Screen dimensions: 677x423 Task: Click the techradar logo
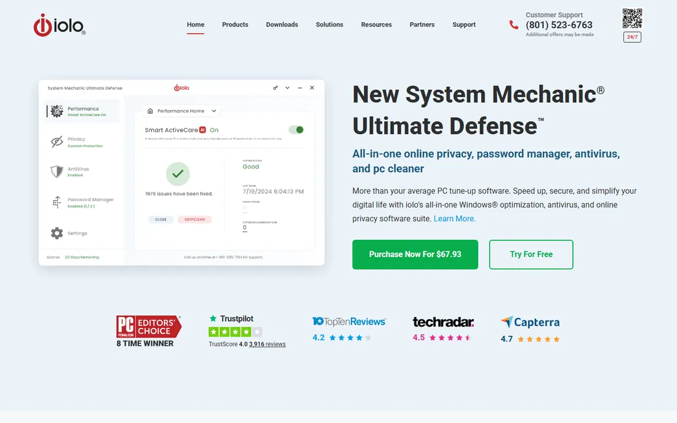tap(443, 322)
